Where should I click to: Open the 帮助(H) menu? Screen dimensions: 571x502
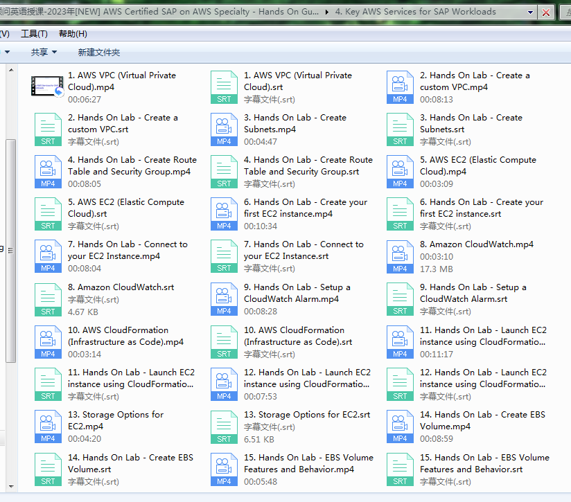73,34
